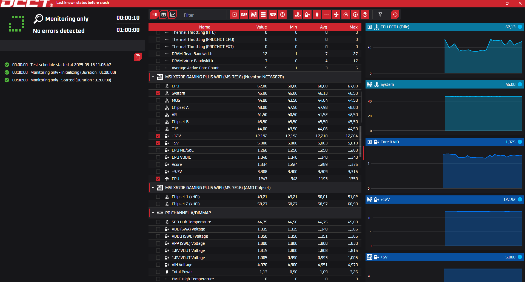Open info for the +5V graph

click(520, 257)
